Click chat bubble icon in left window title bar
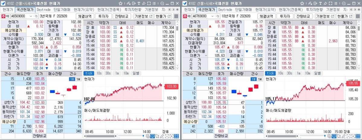Image resolution: width=362 pixels, height=140 pixels. [162, 3]
